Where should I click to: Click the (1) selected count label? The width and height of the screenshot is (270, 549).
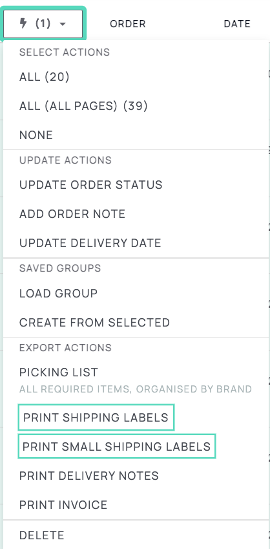pos(43,23)
